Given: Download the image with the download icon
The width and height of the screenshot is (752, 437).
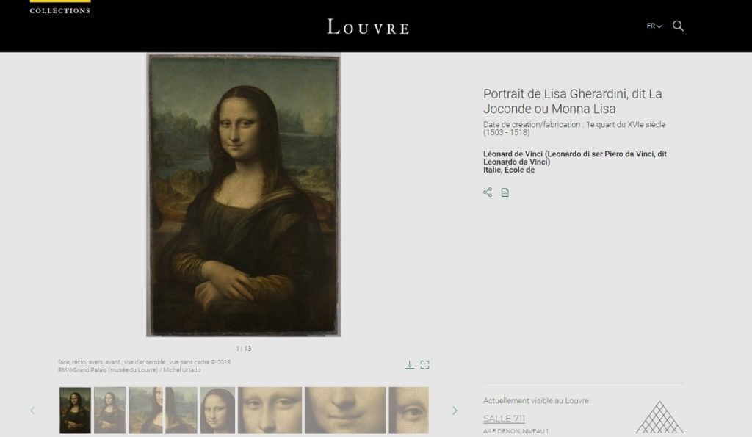Looking at the screenshot, I should tap(409, 364).
